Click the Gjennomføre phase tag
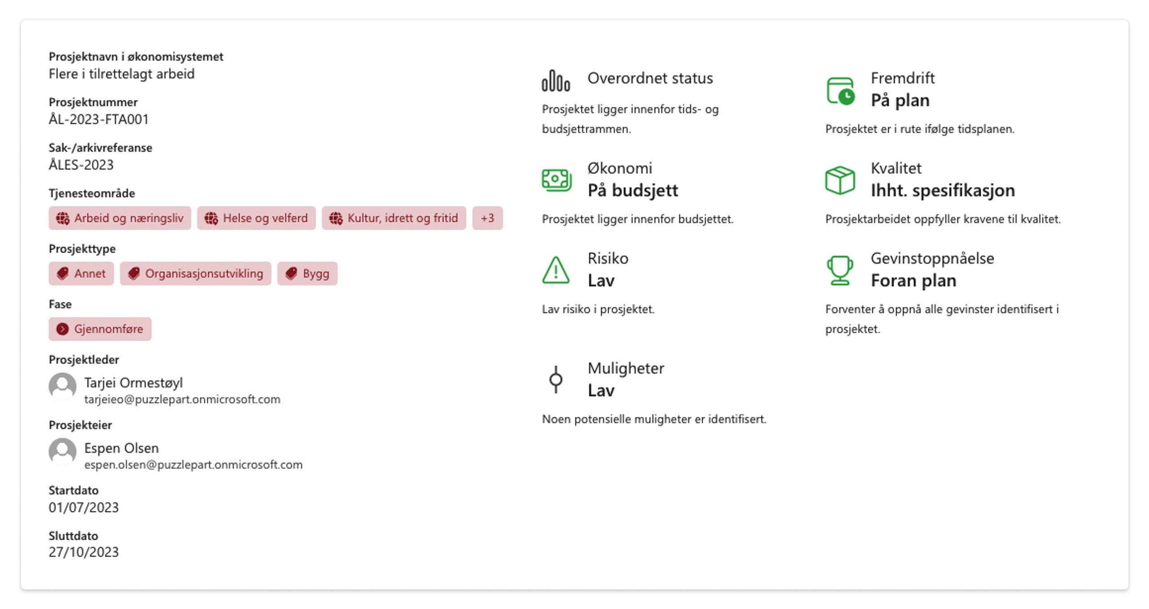 point(100,329)
